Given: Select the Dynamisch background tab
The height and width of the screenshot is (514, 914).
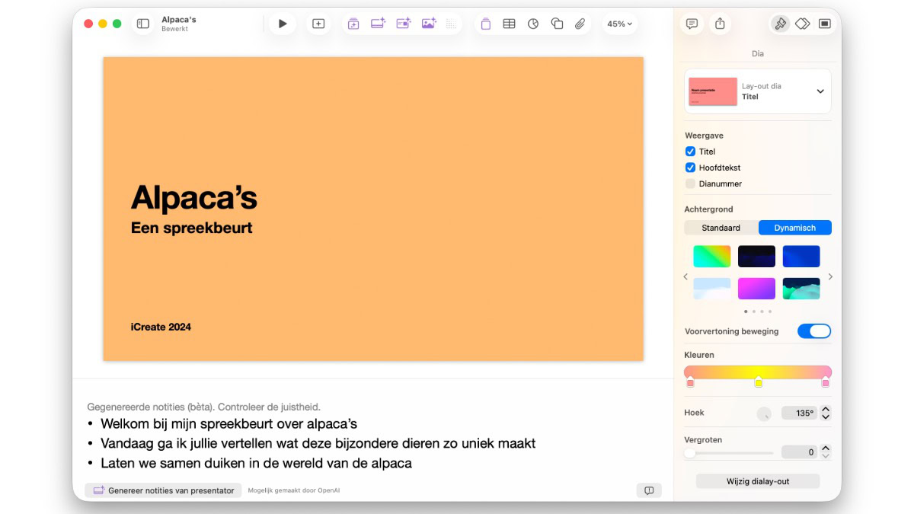Looking at the screenshot, I should click(x=794, y=228).
